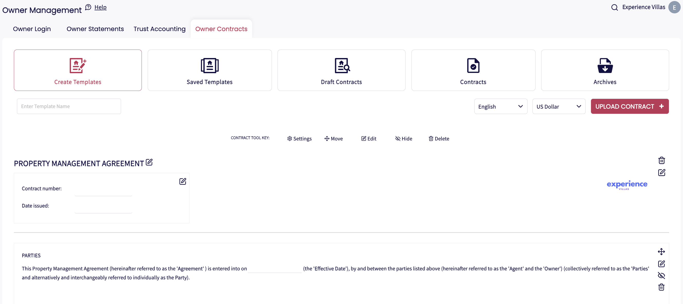Viewport: 683px width, 304px height.
Task: Move the Parties section
Action: click(x=661, y=251)
